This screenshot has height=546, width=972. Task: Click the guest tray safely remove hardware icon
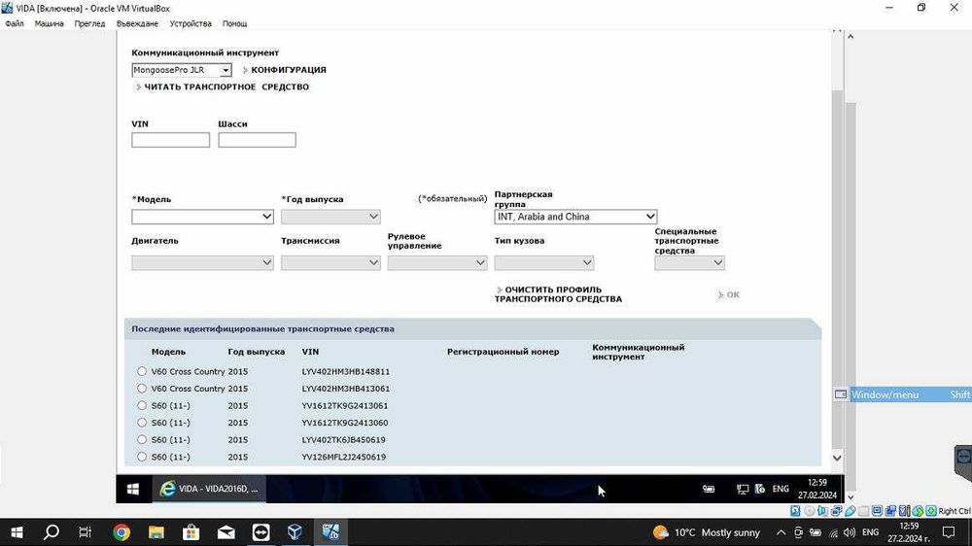[760, 489]
